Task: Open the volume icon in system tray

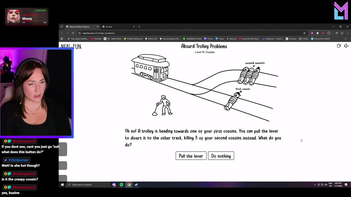Action: [325, 185]
